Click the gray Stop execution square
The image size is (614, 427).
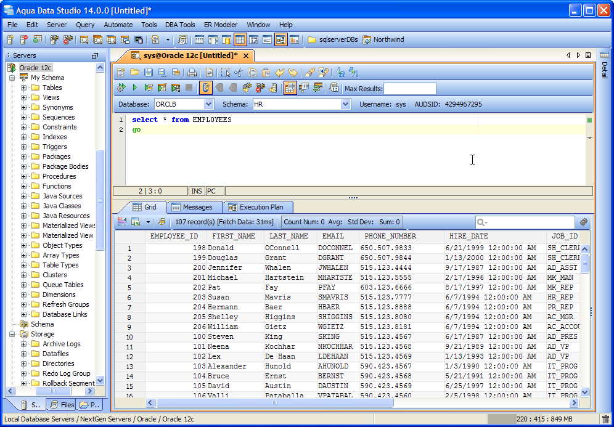[x=189, y=87]
